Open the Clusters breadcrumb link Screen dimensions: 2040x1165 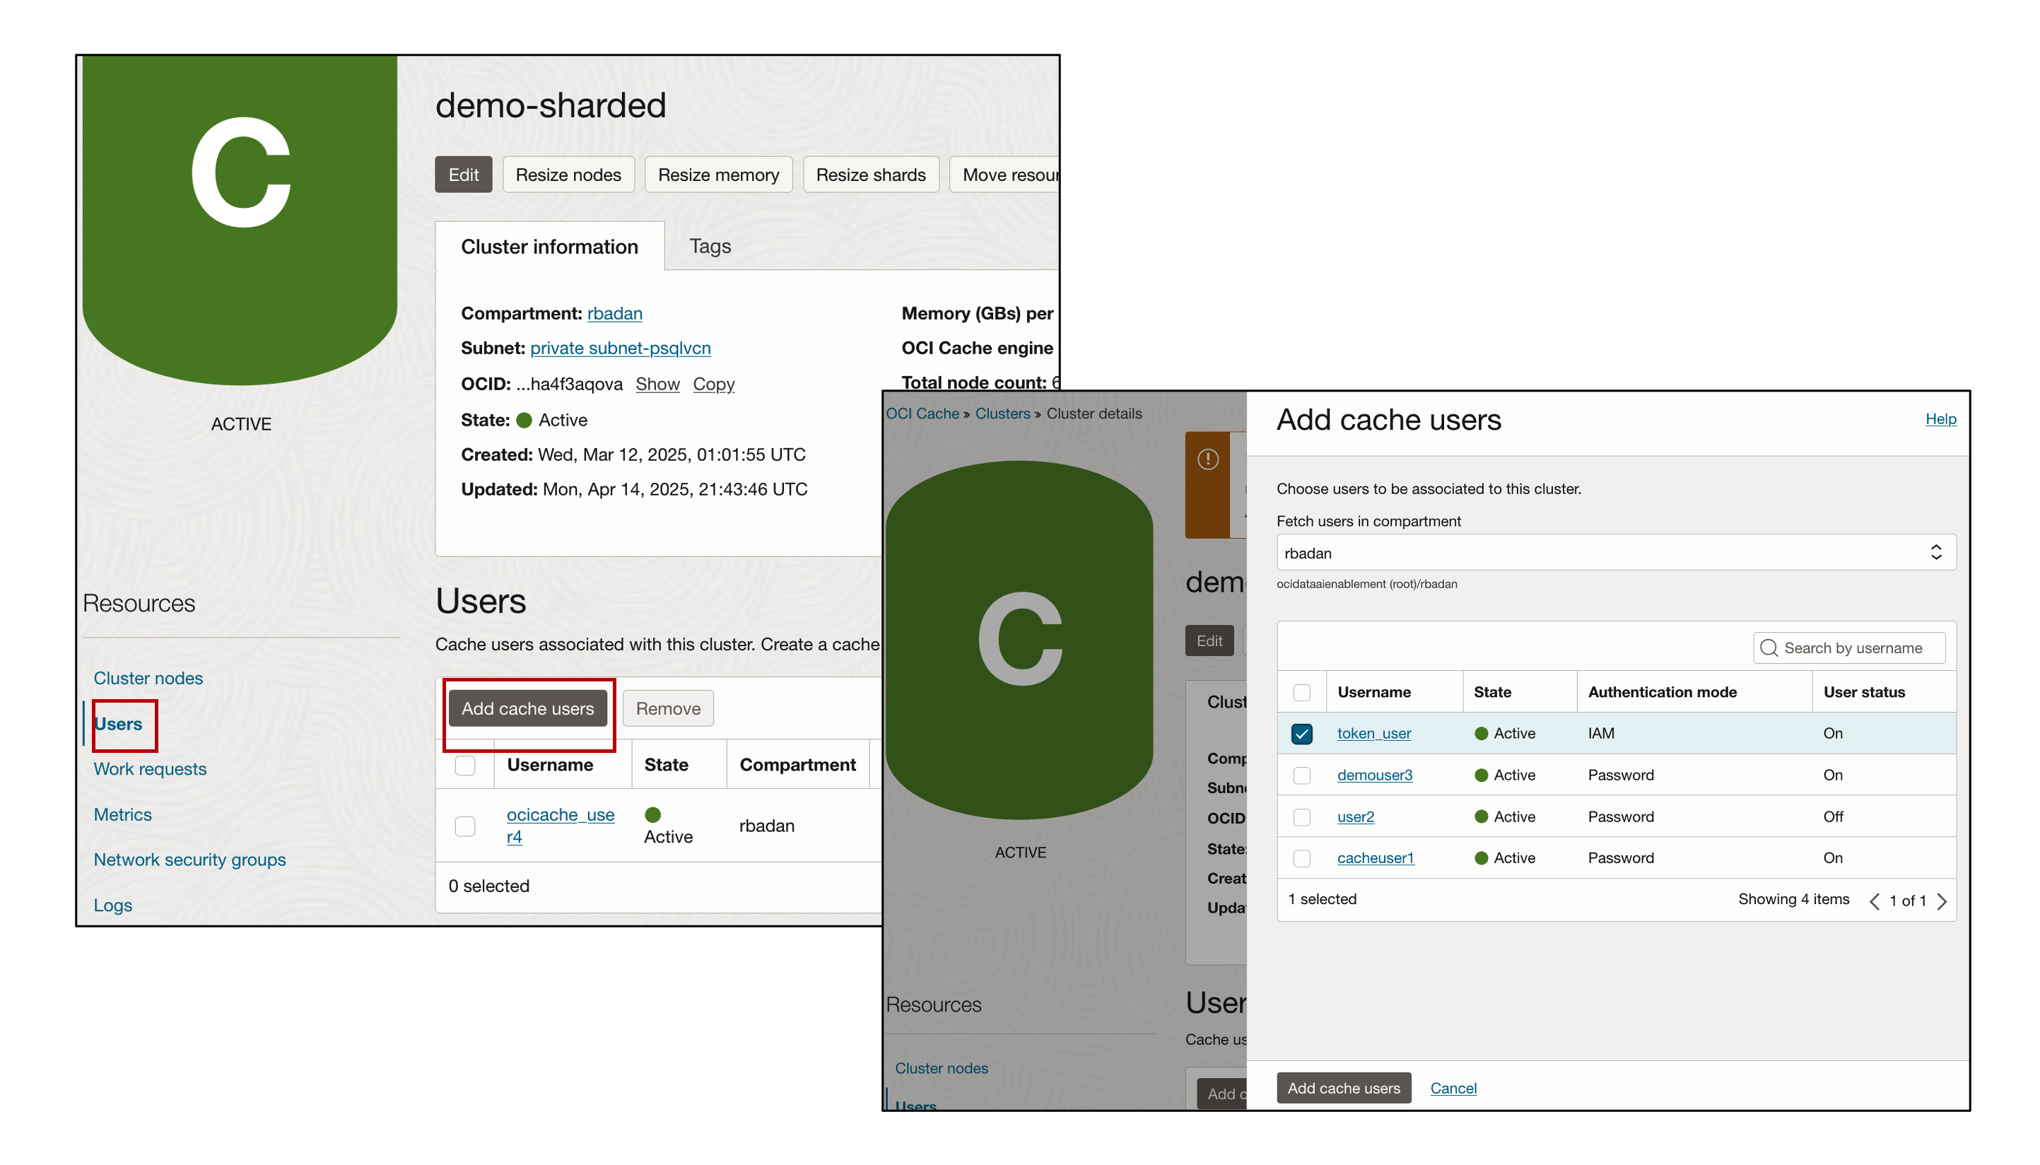[1002, 413]
